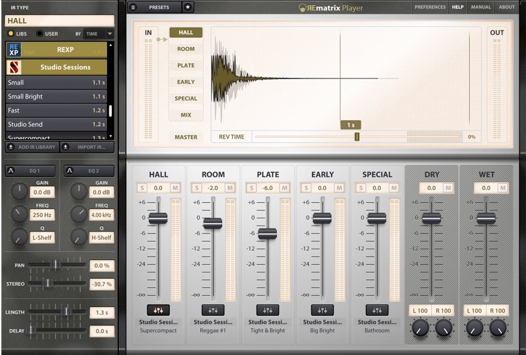The width and height of the screenshot is (526, 355).
Task: Select the Fast impulse response
Action: [x=56, y=111]
